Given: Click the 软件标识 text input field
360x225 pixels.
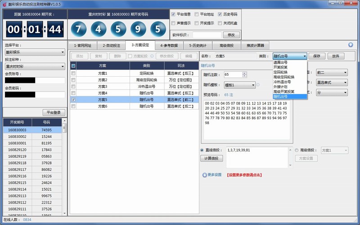Looking at the screenshot, I should tap(207, 35).
